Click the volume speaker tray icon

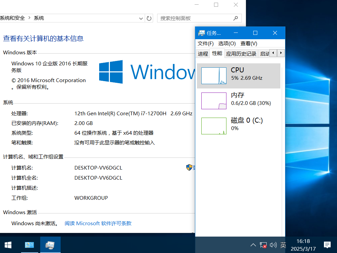(x=273, y=245)
